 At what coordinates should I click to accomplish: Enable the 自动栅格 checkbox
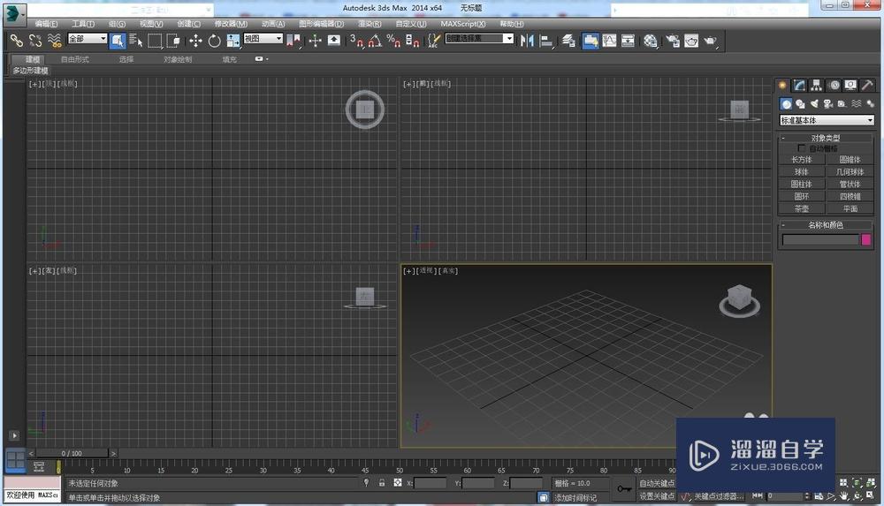802,148
